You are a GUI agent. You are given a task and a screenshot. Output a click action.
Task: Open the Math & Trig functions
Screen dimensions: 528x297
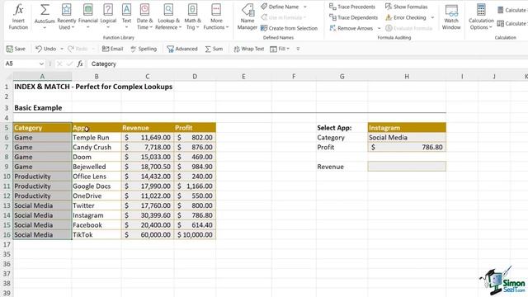[192, 16]
